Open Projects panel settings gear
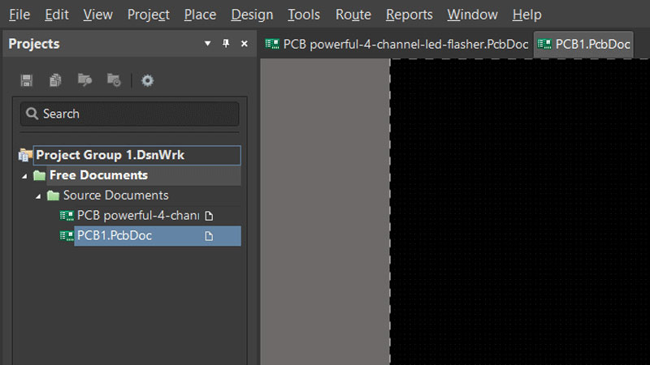This screenshot has height=365, width=650. 147,80
